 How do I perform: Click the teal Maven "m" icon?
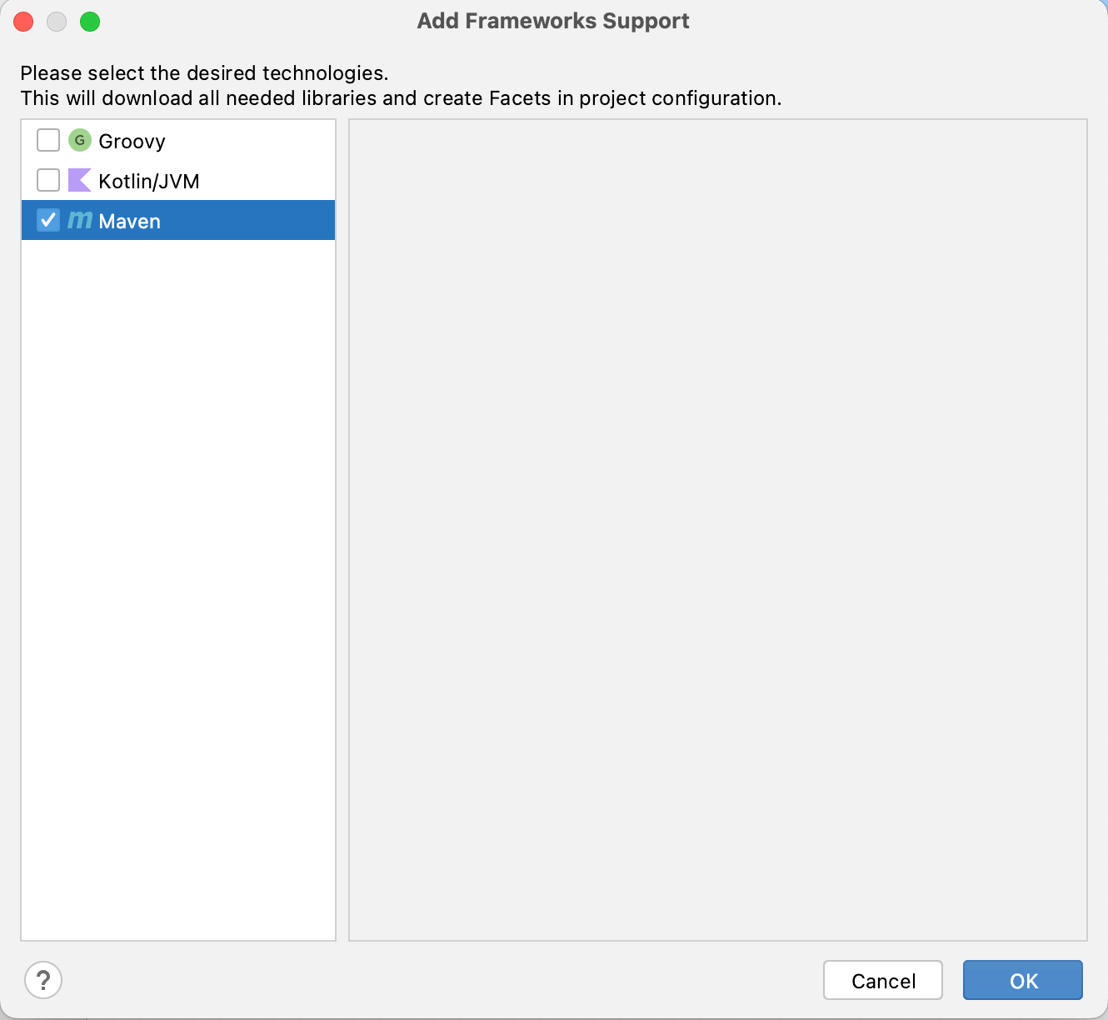79,220
